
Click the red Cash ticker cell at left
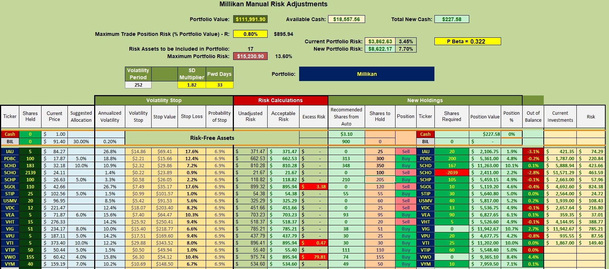10,134
